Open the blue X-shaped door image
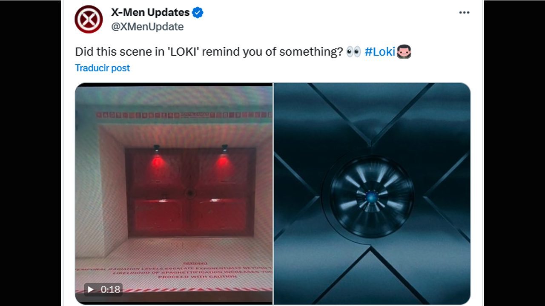Image resolution: width=545 pixels, height=306 pixels. click(372, 193)
